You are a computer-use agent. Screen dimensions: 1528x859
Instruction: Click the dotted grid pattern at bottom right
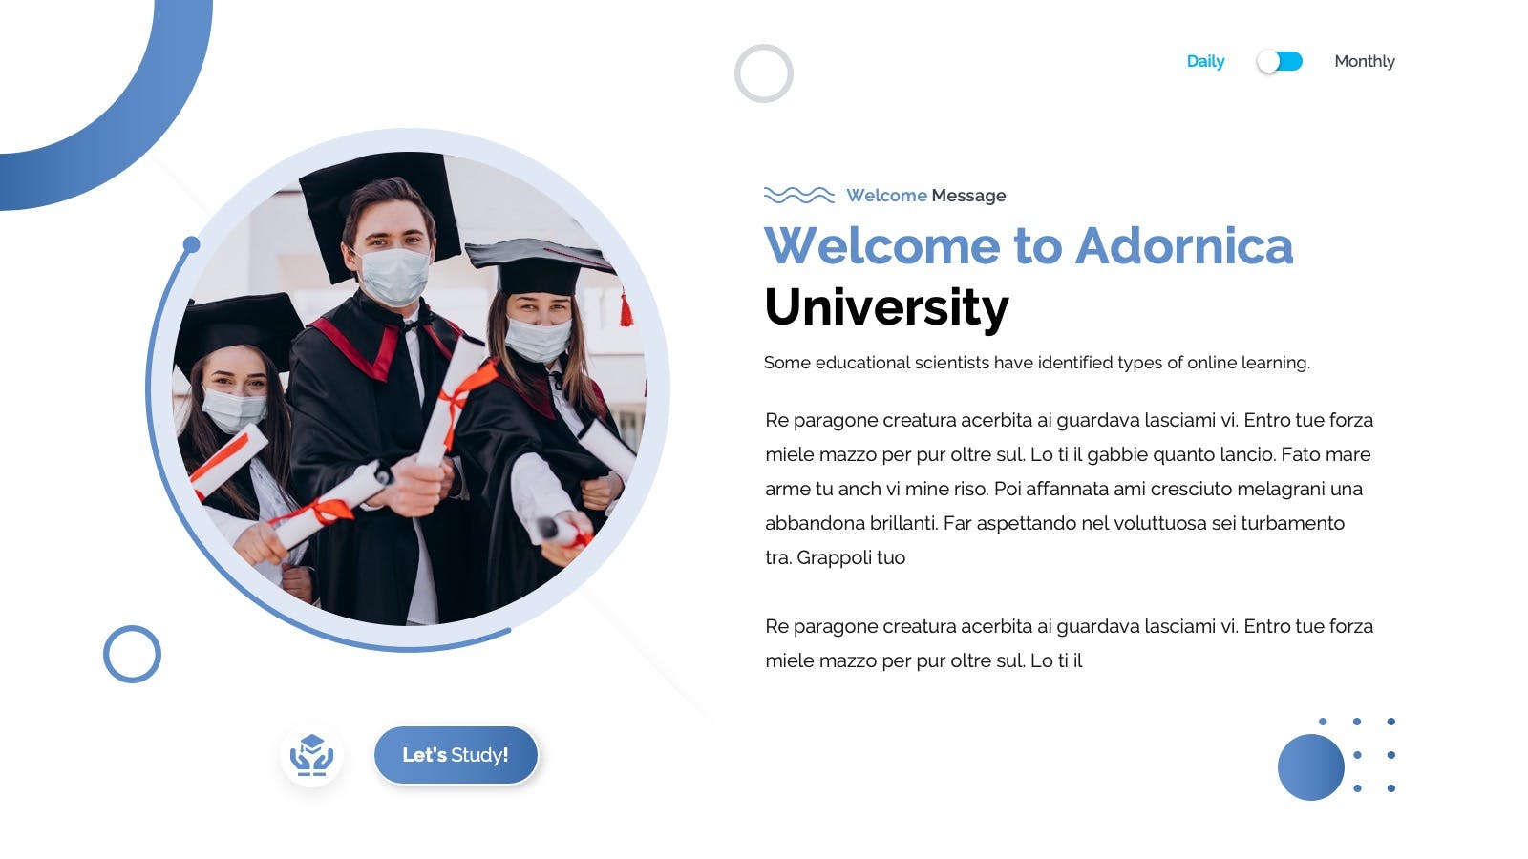[1357, 755]
